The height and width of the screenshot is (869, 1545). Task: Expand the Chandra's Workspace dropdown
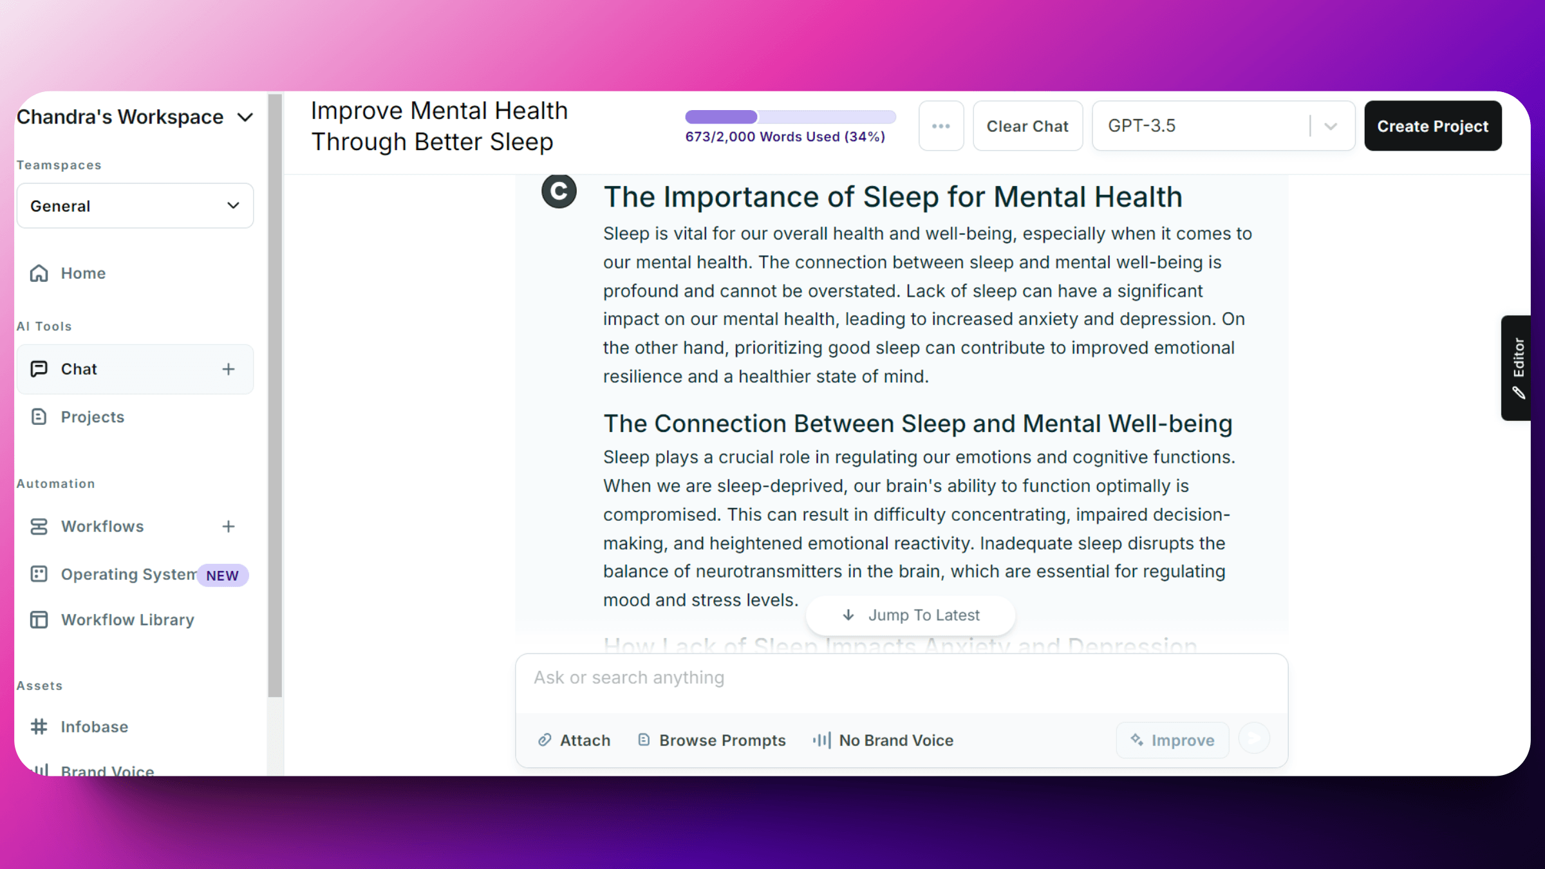click(136, 116)
